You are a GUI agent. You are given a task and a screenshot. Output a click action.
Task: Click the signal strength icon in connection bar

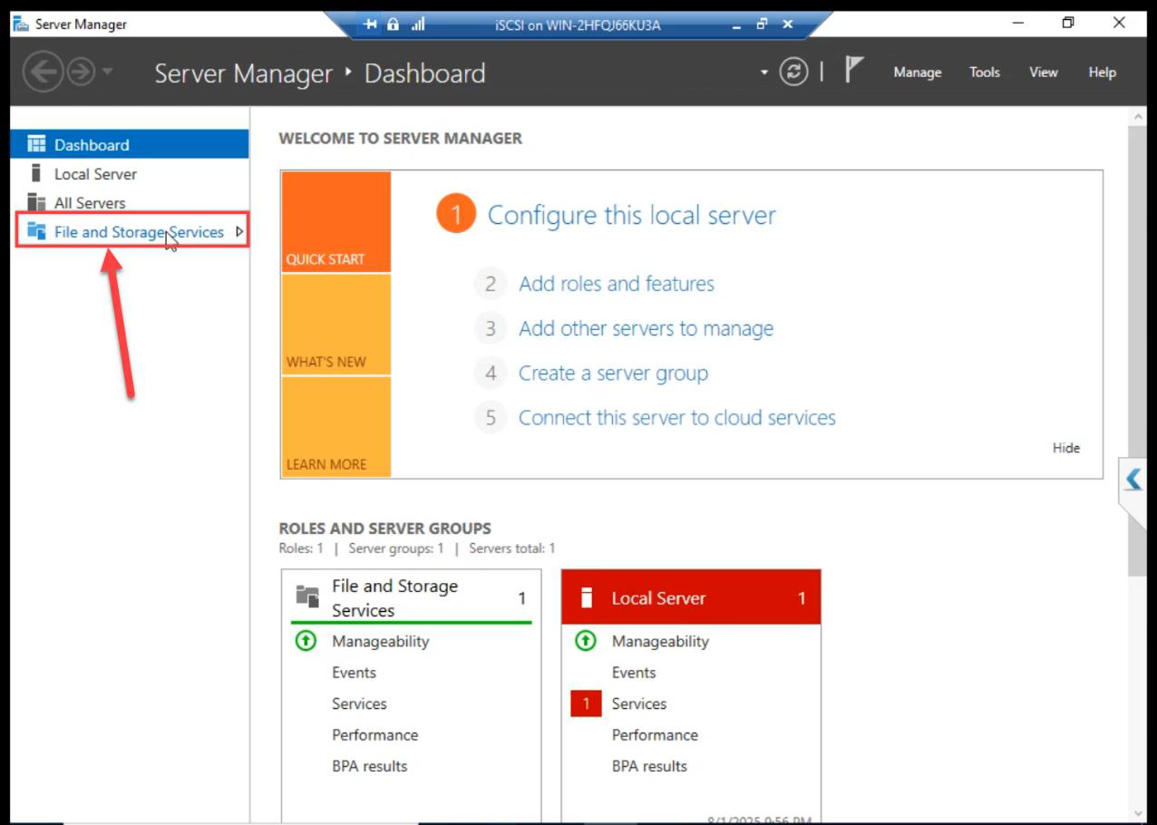(418, 24)
